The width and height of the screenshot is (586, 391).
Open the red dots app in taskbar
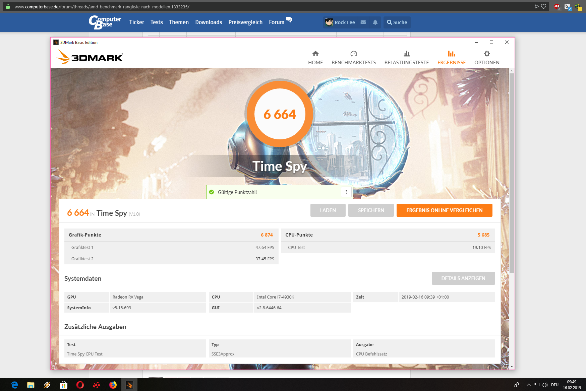coord(97,385)
